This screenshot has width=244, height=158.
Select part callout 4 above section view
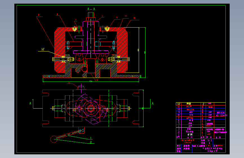pyautogui.click(x=57, y=14)
